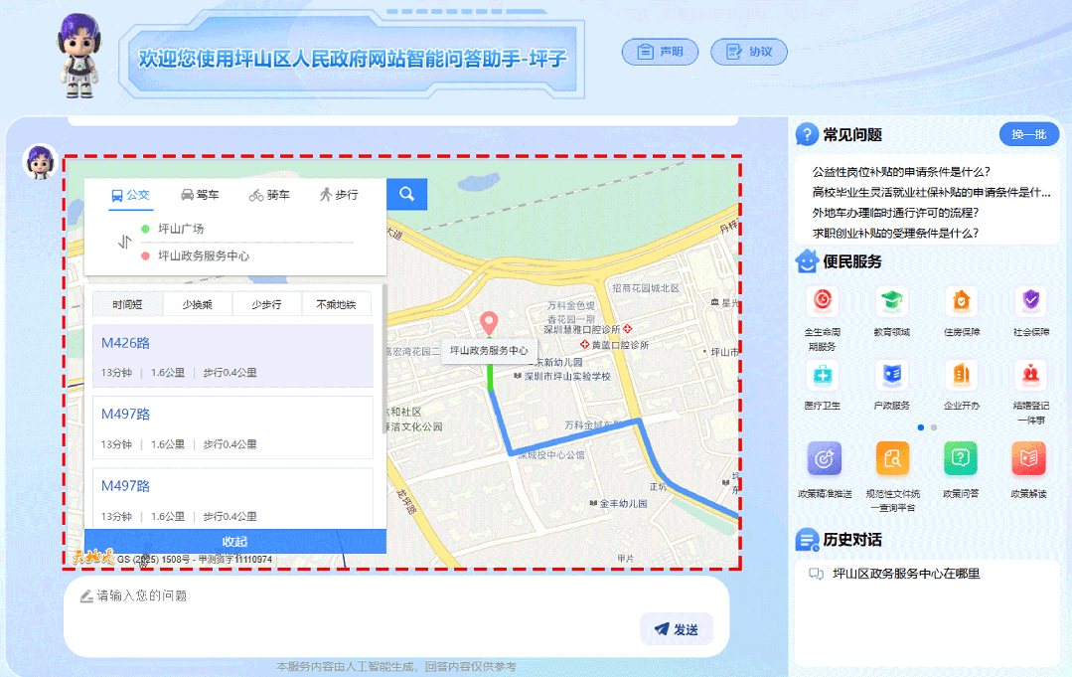This screenshot has width=1072, height=677.
Task: Switch to the 步行 walking tab
Action: [x=339, y=195]
